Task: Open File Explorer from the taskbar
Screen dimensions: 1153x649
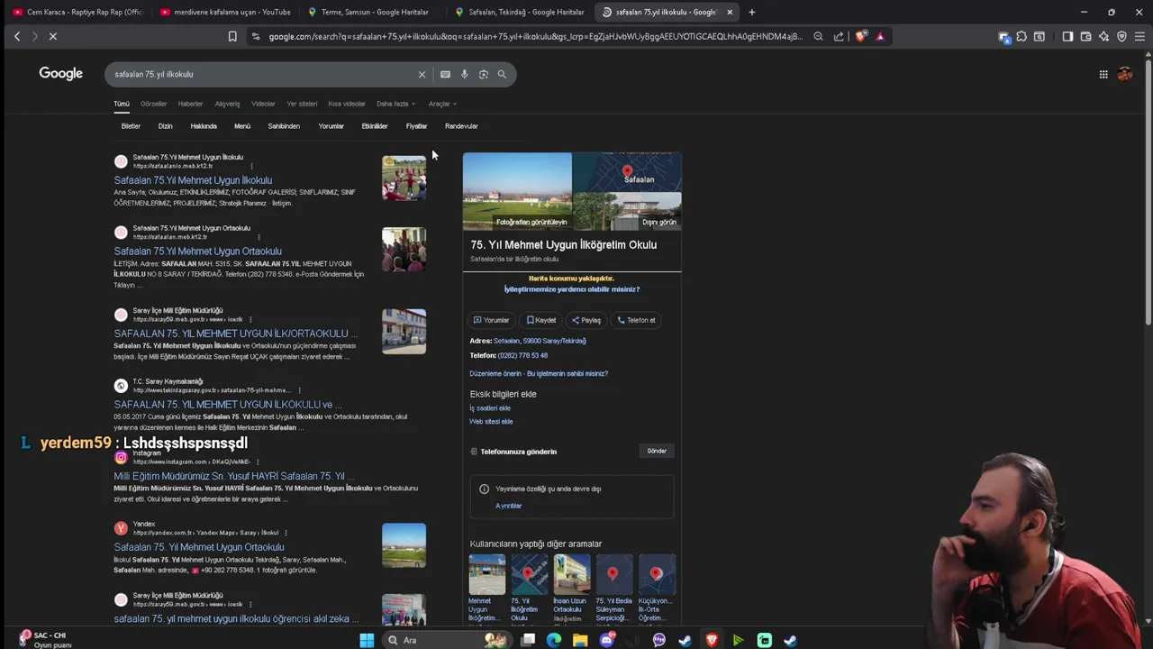Action: click(x=580, y=640)
